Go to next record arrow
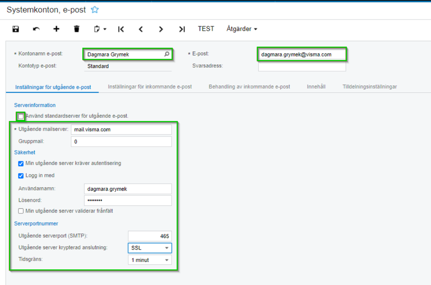Image resolution: width=431 pixels, height=285 pixels. (161, 29)
